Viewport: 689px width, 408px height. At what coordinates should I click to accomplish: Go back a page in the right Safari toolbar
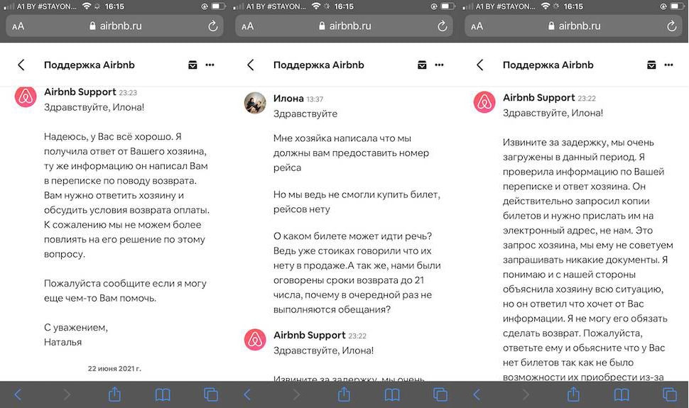pyautogui.click(x=477, y=395)
